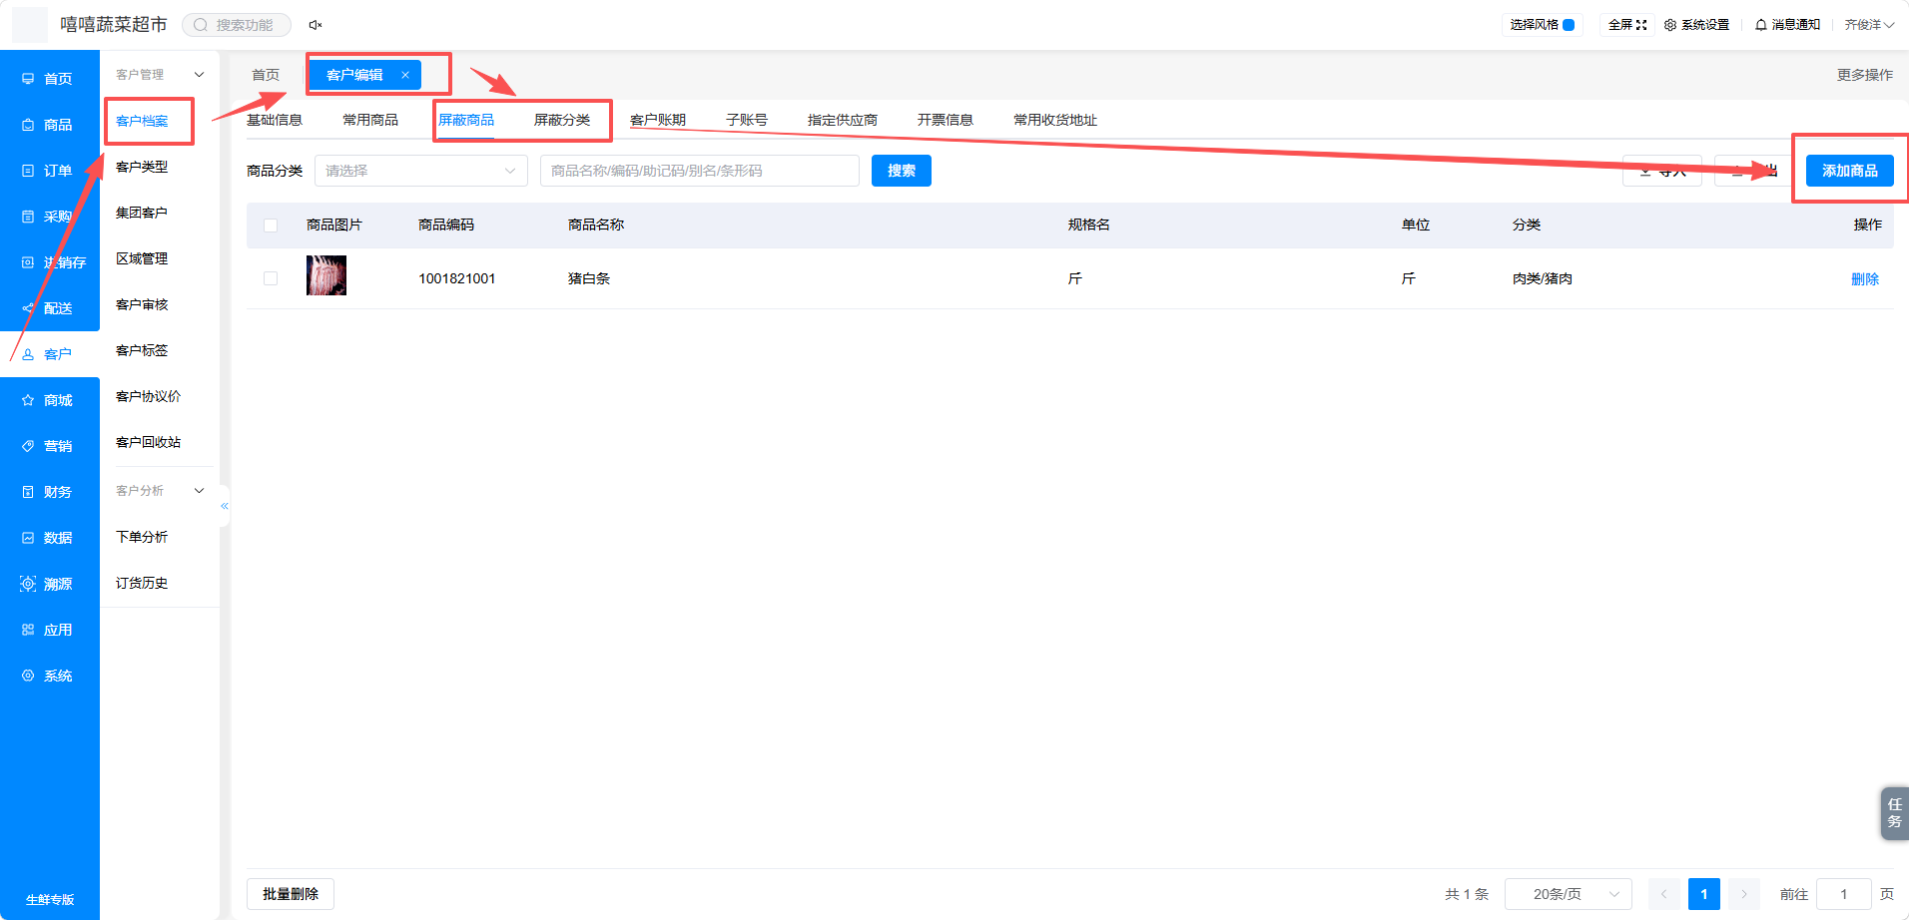Image resolution: width=1909 pixels, height=920 pixels.
Task: Open the 应用 sidebar module
Action: coord(49,630)
